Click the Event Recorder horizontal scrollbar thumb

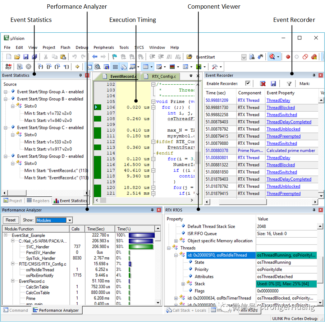243,202
